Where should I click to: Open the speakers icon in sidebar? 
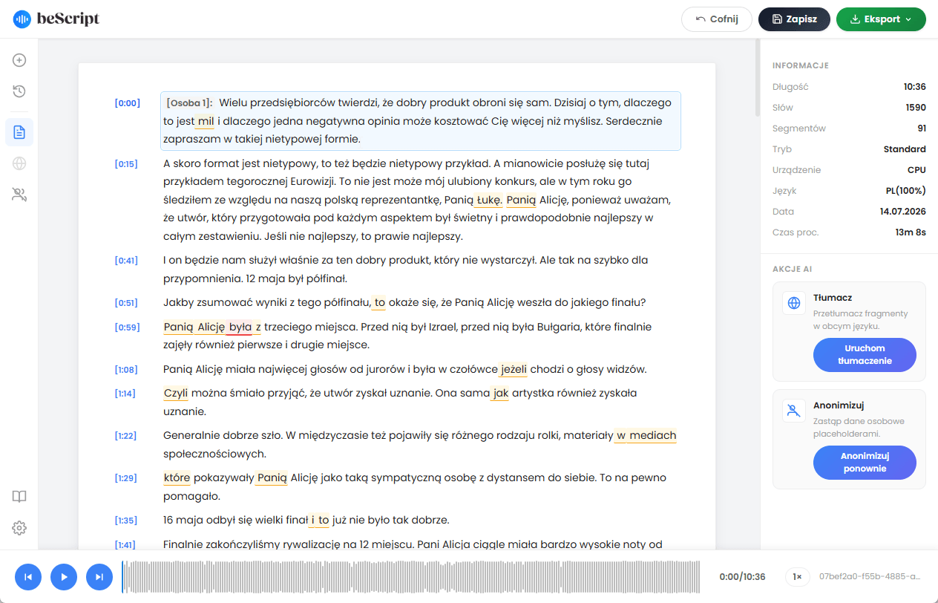(x=19, y=195)
